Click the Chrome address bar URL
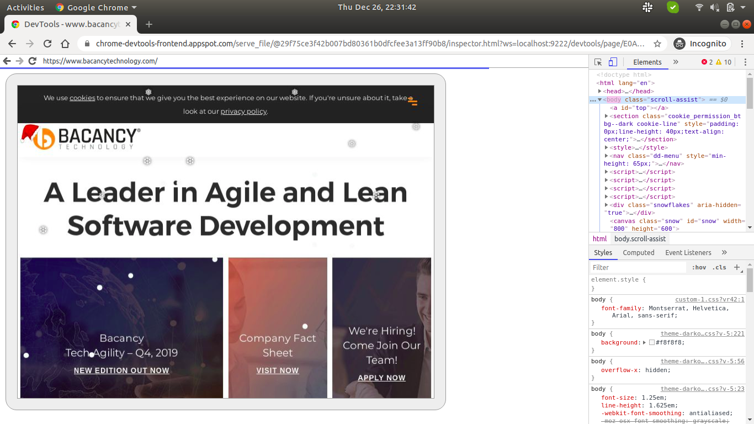Image resolution: width=754 pixels, height=424 pixels. click(x=370, y=44)
